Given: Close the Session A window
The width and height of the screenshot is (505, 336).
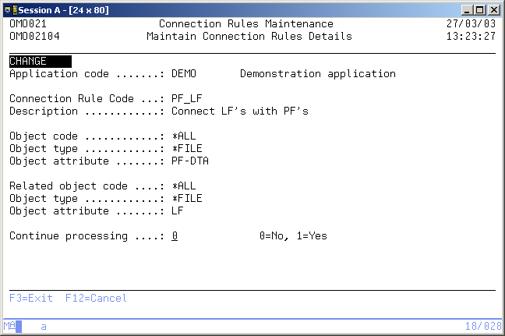Looking at the screenshot, I should click(494, 9).
